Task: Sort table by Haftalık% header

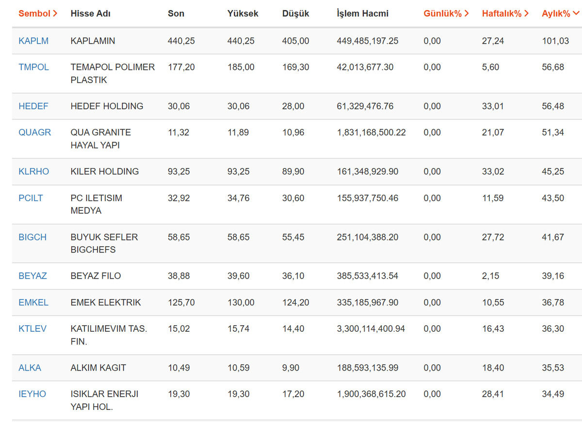Action: 505,14
